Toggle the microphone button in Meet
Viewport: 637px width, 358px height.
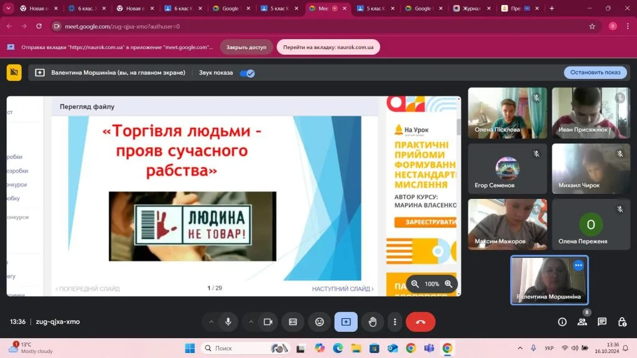pyautogui.click(x=228, y=322)
